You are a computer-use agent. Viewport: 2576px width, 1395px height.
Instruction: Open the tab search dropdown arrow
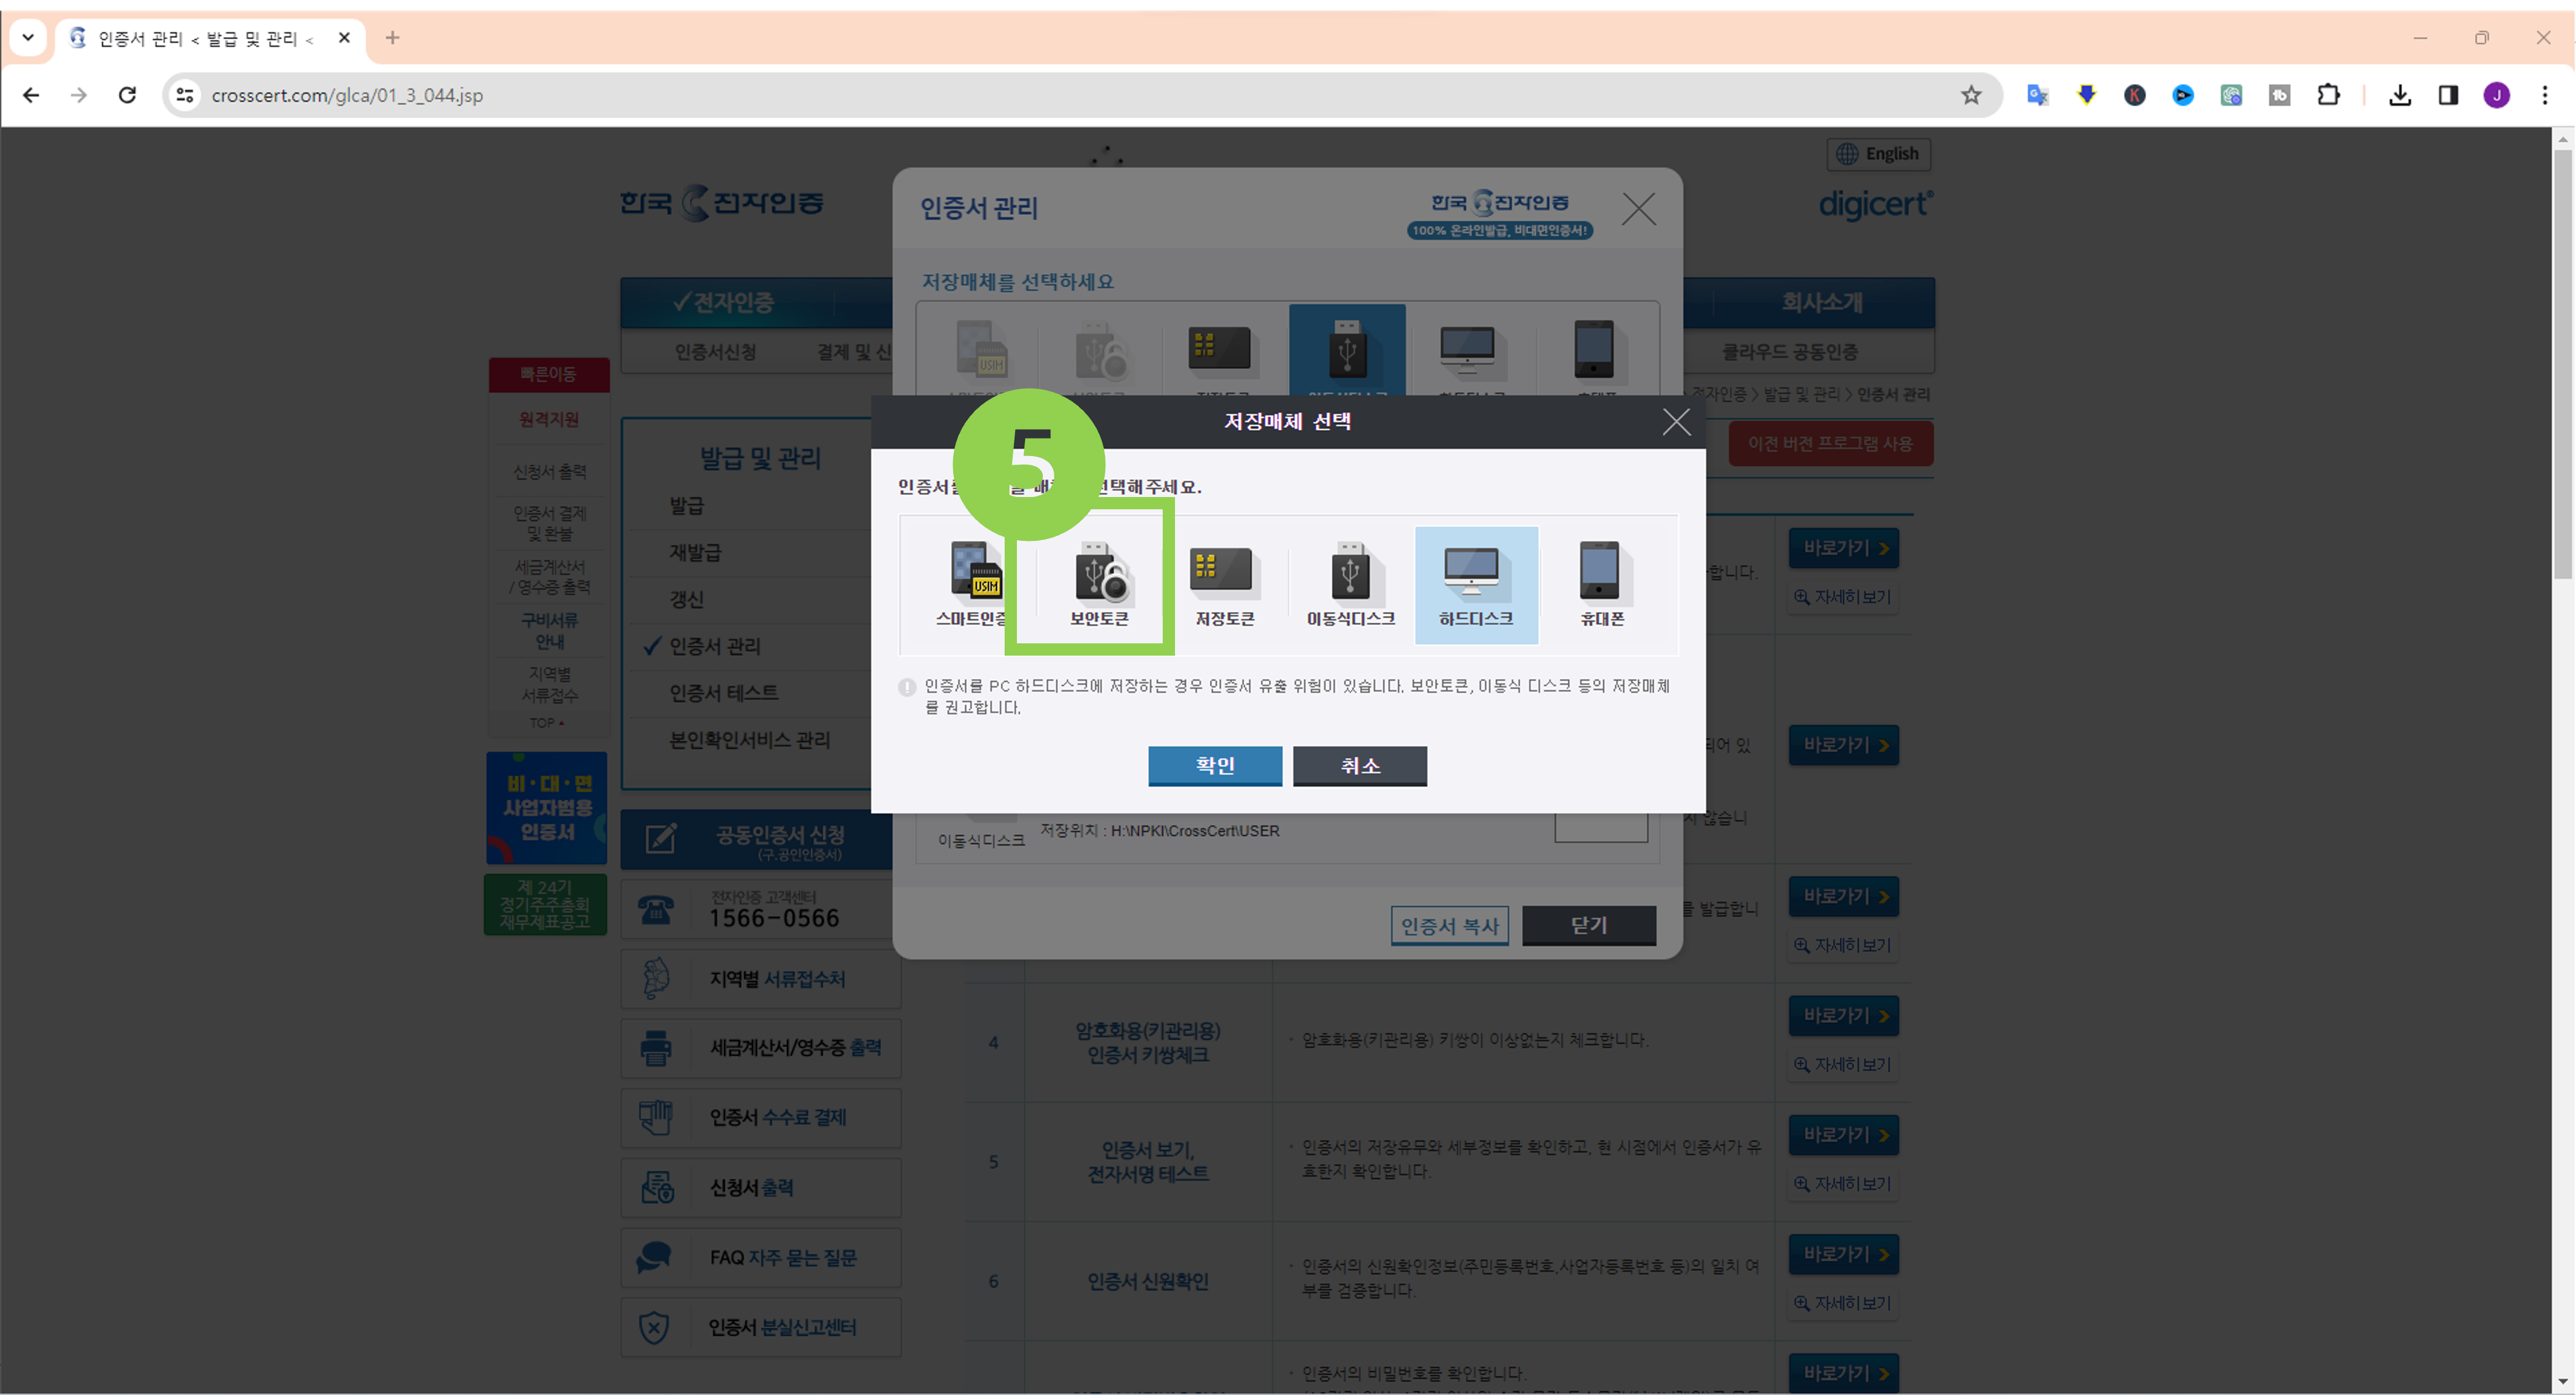(28, 38)
